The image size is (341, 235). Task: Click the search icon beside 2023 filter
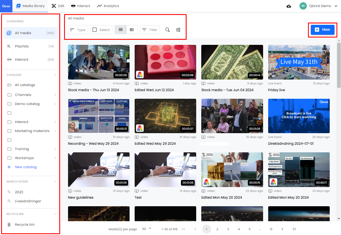9,192
